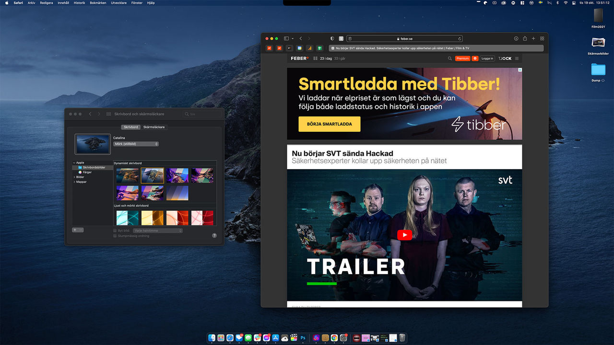Expand the Mappar tree group
Viewport: 614px width, 345px height.
point(74,182)
